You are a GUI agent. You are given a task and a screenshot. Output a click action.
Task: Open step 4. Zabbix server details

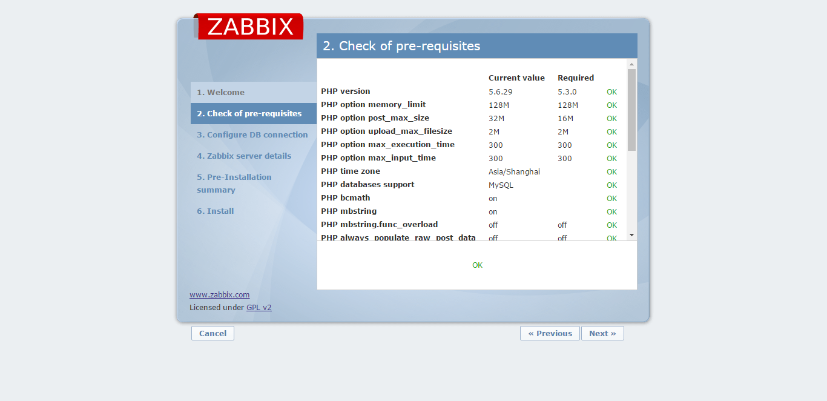(244, 156)
